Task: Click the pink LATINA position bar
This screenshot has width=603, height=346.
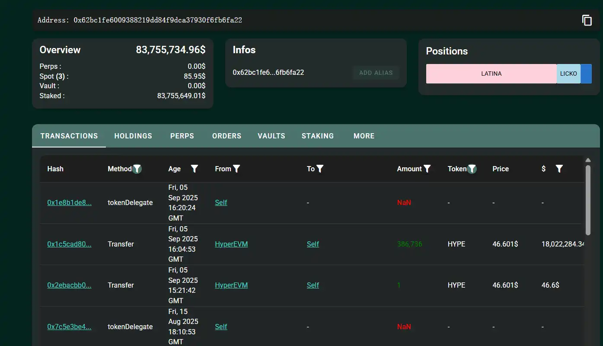Action: pyautogui.click(x=491, y=74)
